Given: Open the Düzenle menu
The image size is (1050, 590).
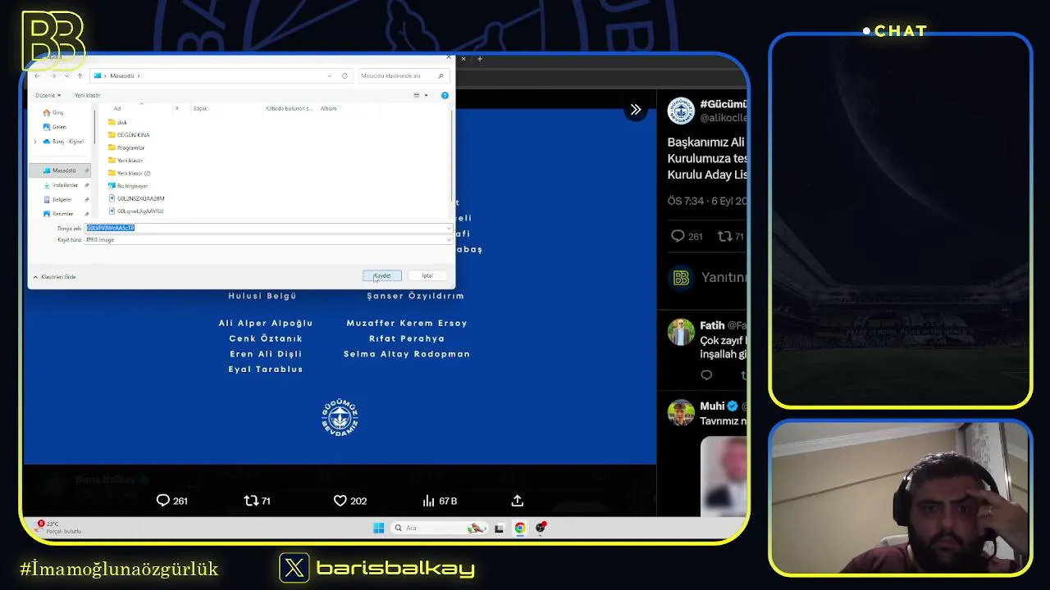Looking at the screenshot, I should coord(48,95).
